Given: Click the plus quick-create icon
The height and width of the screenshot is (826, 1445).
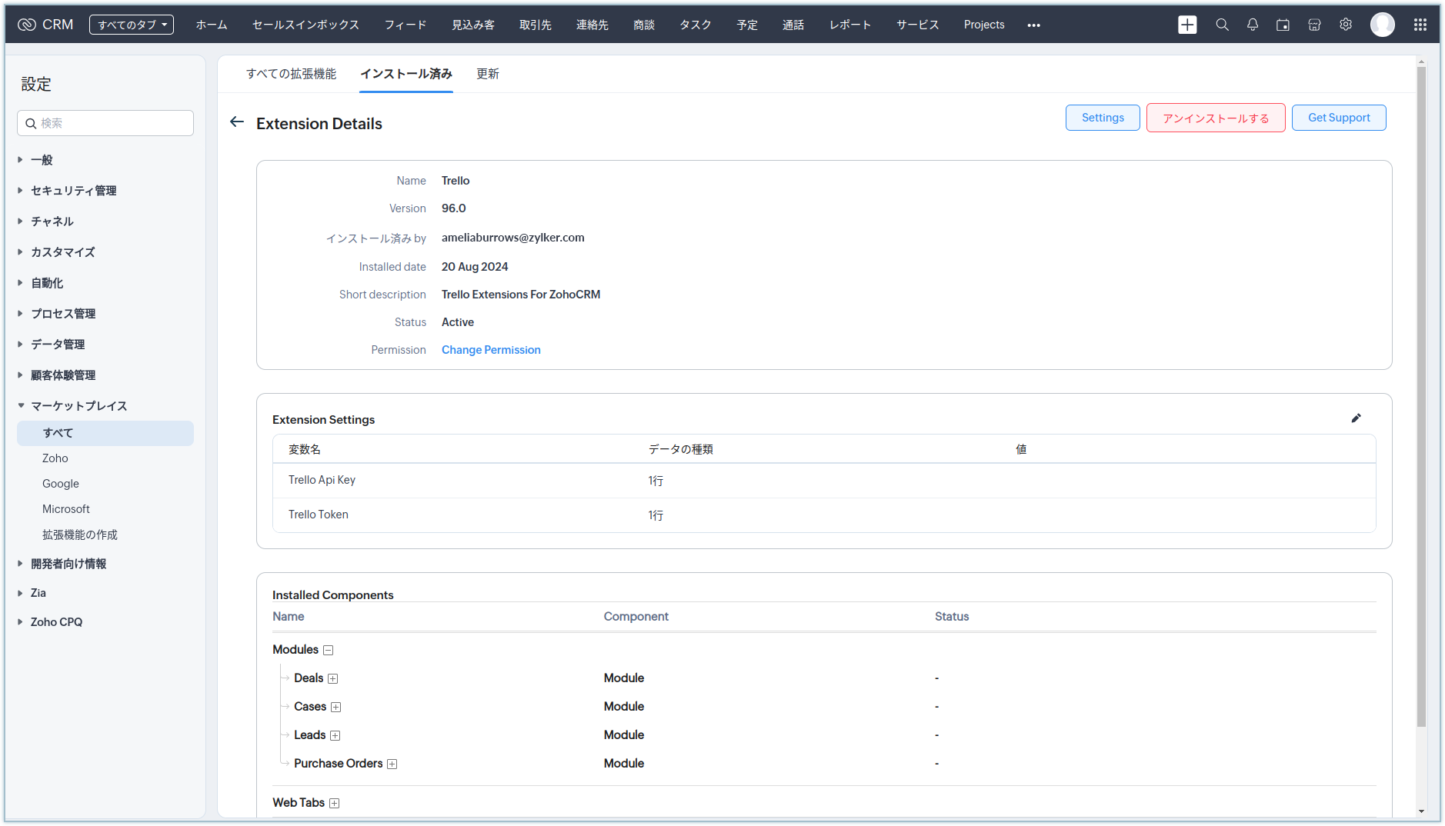Looking at the screenshot, I should pos(1187,25).
